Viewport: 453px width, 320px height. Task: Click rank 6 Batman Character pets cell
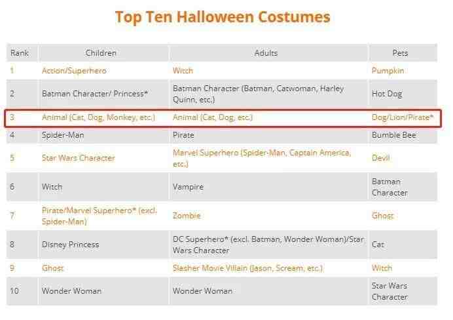click(x=390, y=187)
